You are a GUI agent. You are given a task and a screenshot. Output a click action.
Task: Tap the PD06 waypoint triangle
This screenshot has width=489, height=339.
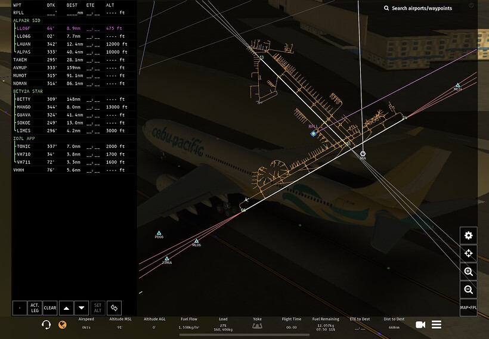(159, 233)
